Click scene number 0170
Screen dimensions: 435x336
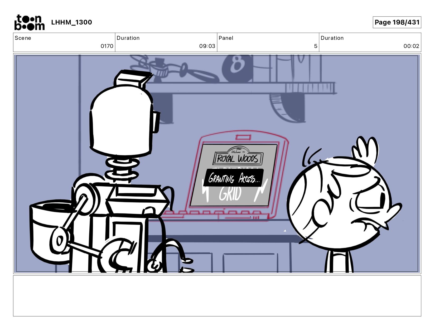pos(107,46)
